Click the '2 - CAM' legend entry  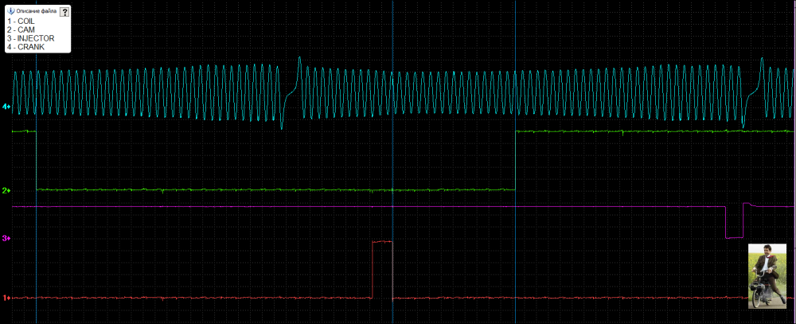21,30
